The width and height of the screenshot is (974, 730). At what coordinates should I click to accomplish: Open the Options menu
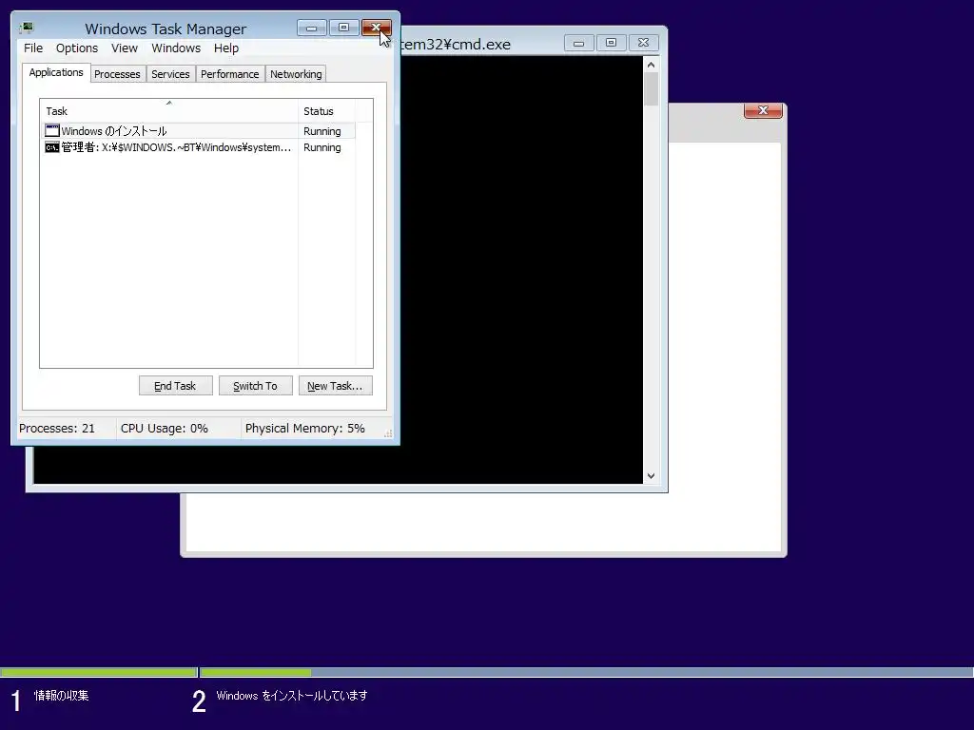76,48
